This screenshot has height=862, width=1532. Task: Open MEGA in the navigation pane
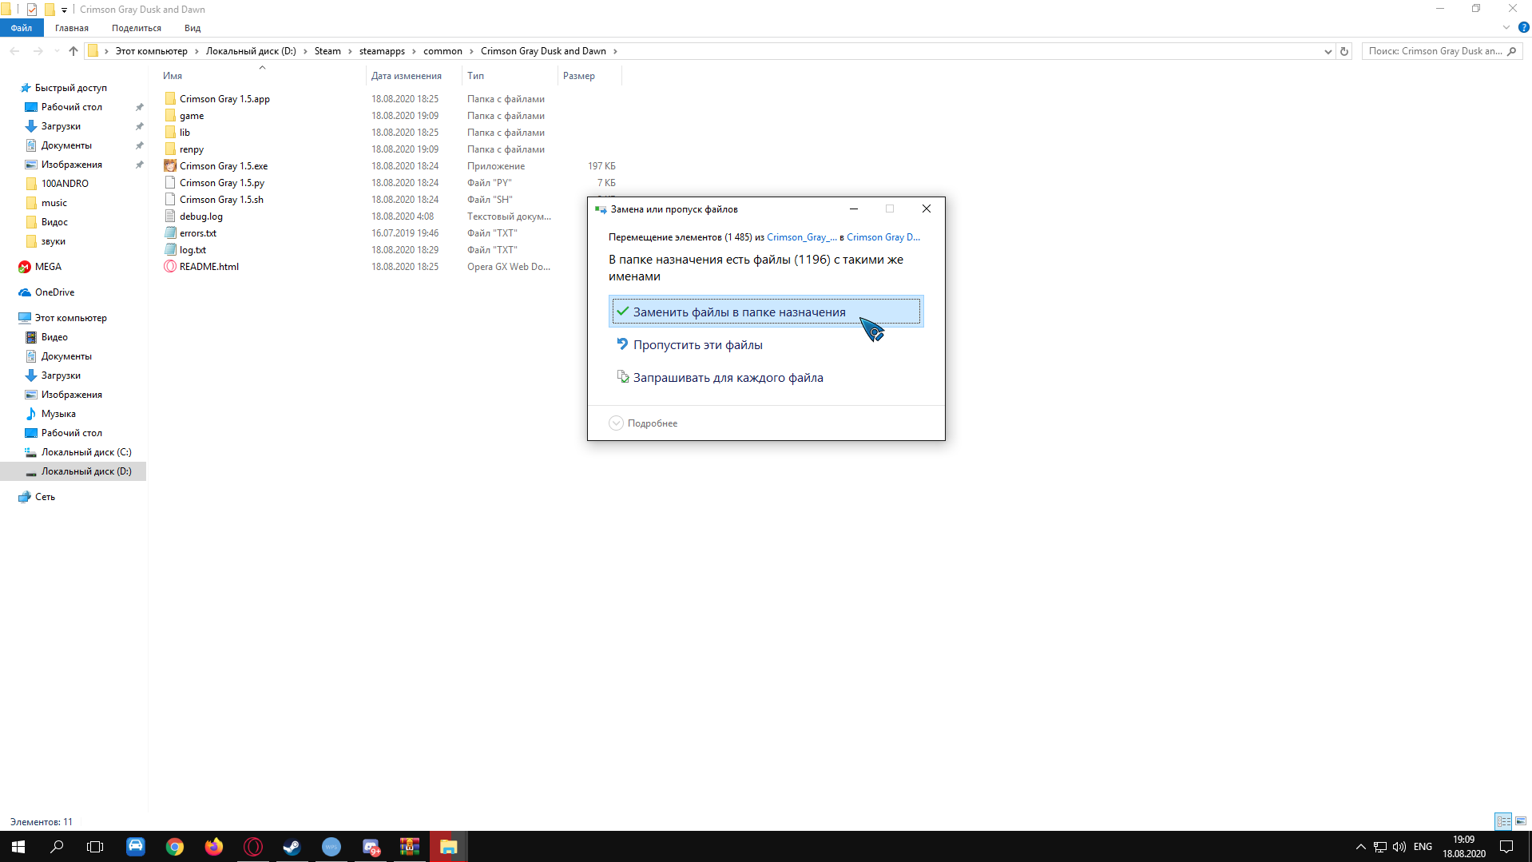click(48, 267)
